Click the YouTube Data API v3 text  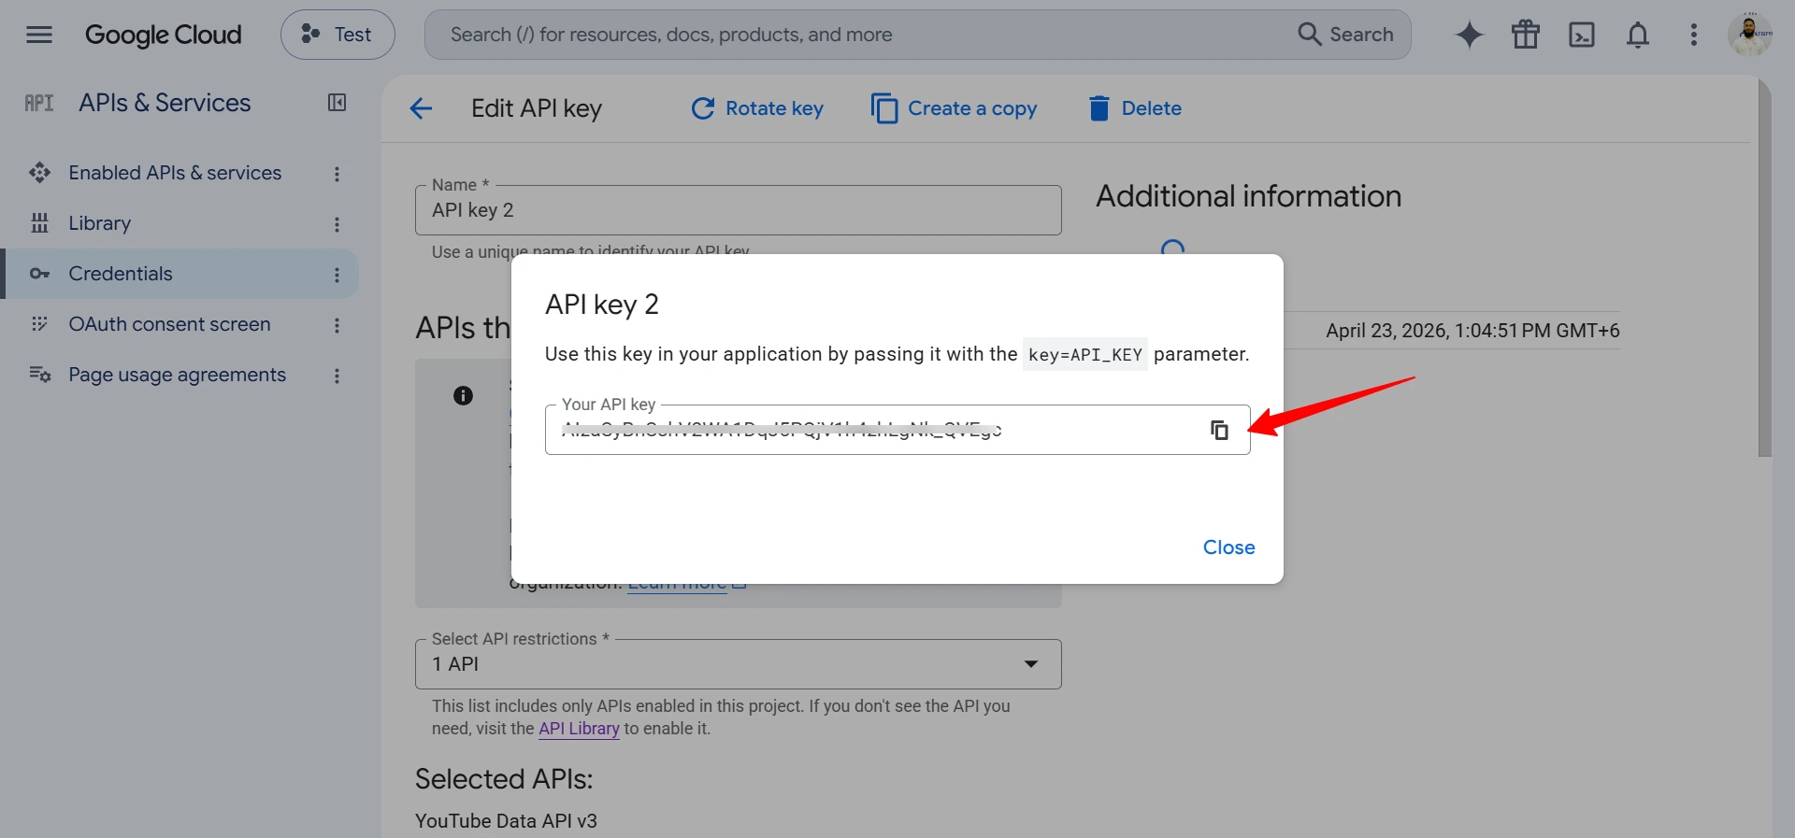point(506,821)
